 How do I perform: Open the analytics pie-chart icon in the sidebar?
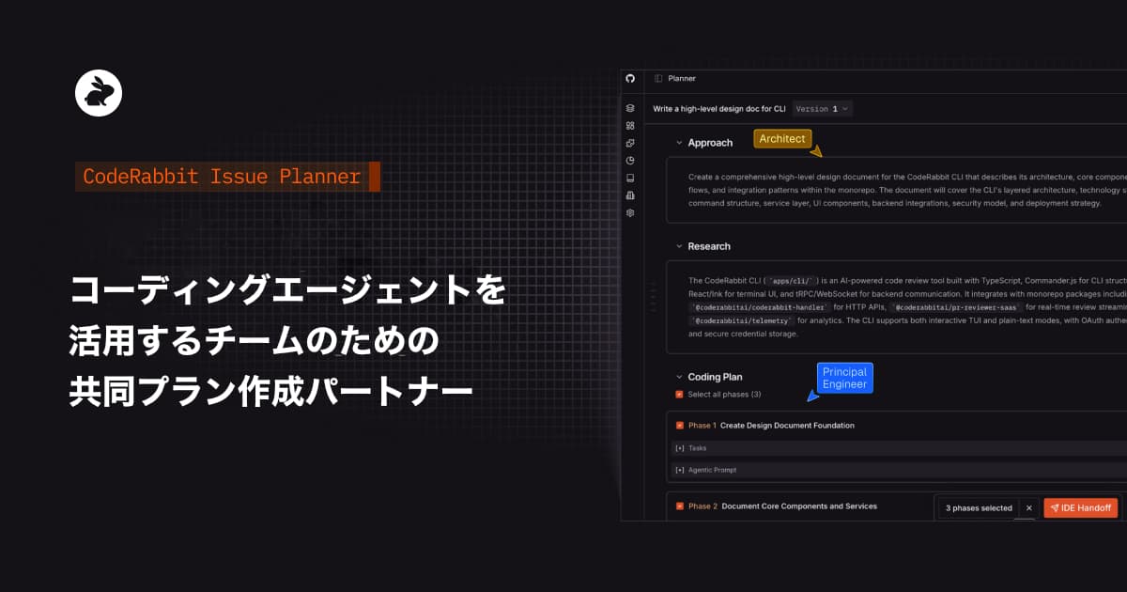[630, 160]
